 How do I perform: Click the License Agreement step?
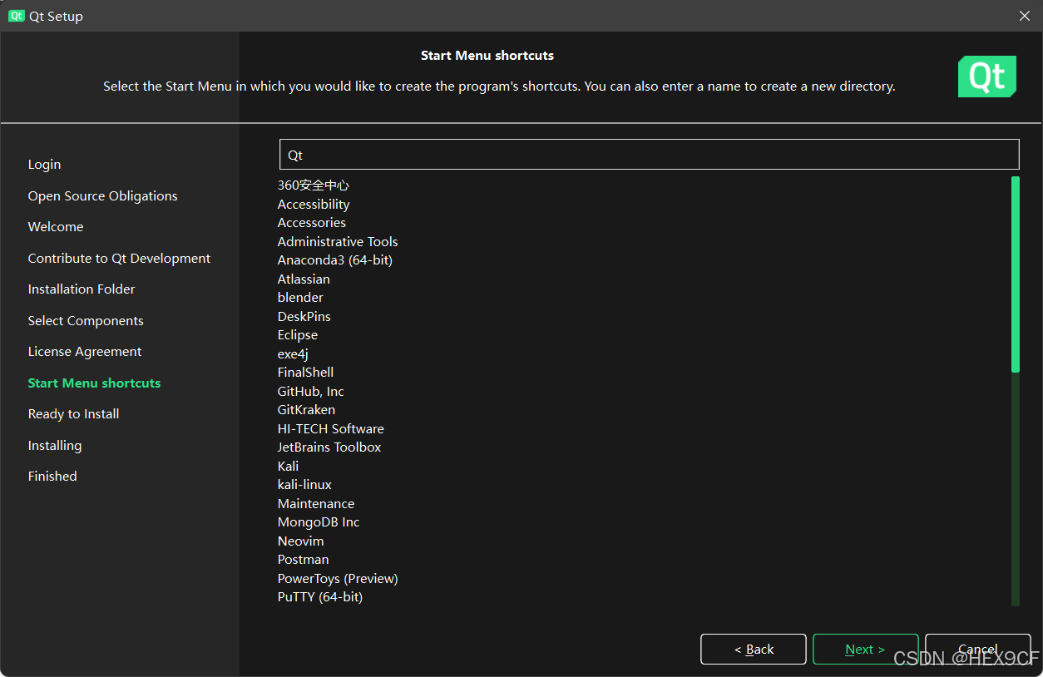85,352
